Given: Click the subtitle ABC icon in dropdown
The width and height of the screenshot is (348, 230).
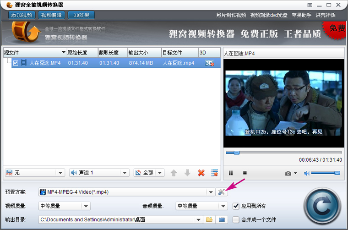Looking at the screenshot, I should point(10,172).
